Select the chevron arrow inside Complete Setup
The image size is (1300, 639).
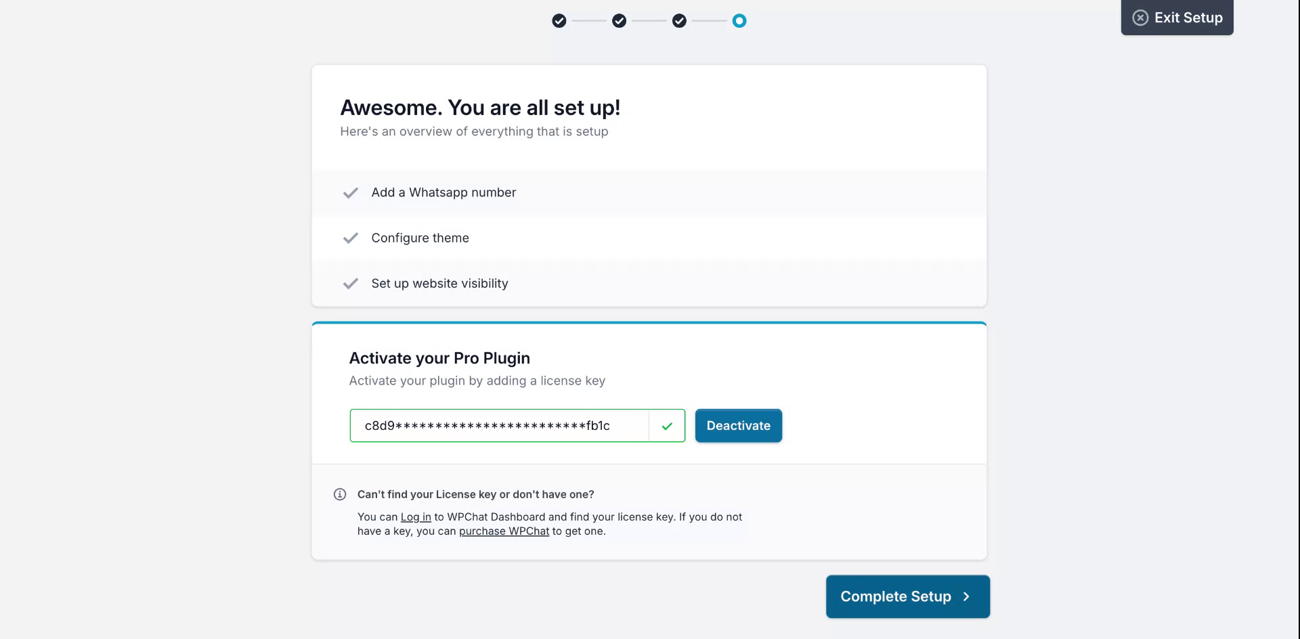[x=966, y=596]
